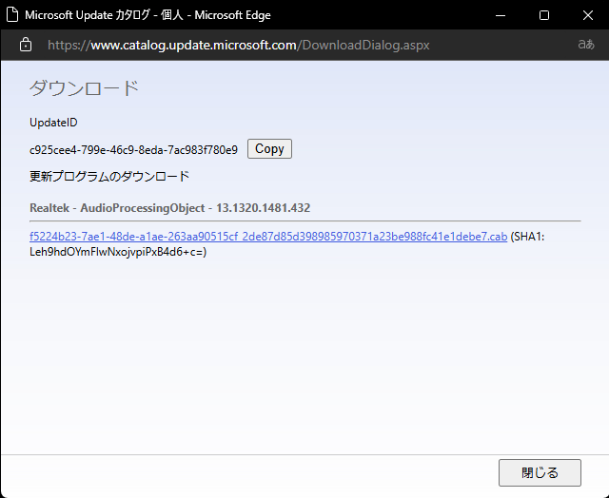Click the lock site information icon
This screenshot has height=498, width=609.
tap(26, 45)
